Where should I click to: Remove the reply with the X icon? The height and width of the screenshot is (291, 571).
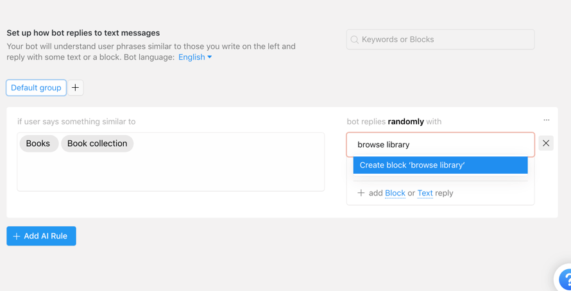pos(546,144)
